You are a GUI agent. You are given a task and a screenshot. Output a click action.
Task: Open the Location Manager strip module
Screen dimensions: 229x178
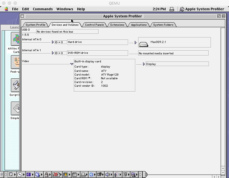pyautogui.click(x=57, y=175)
